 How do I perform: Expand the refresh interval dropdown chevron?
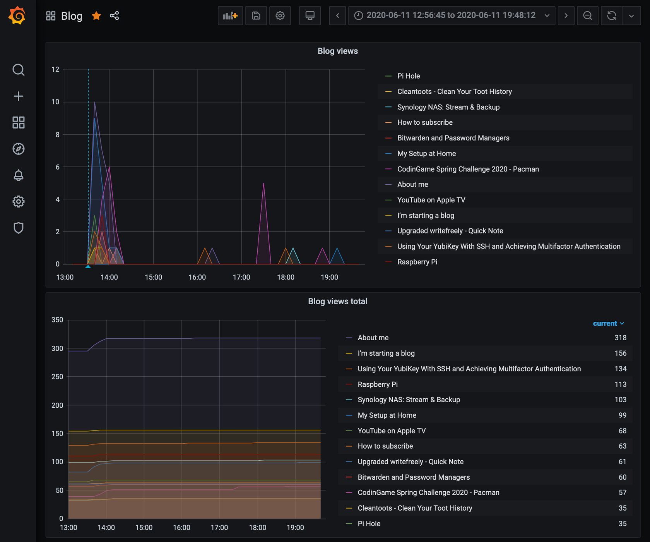(x=631, y=16)
